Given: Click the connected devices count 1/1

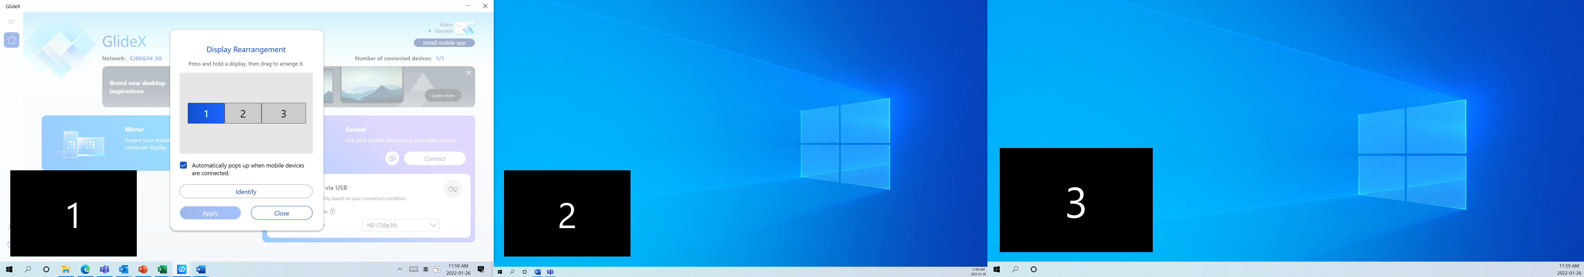Looking at the screenshot, I should [440, 59].
